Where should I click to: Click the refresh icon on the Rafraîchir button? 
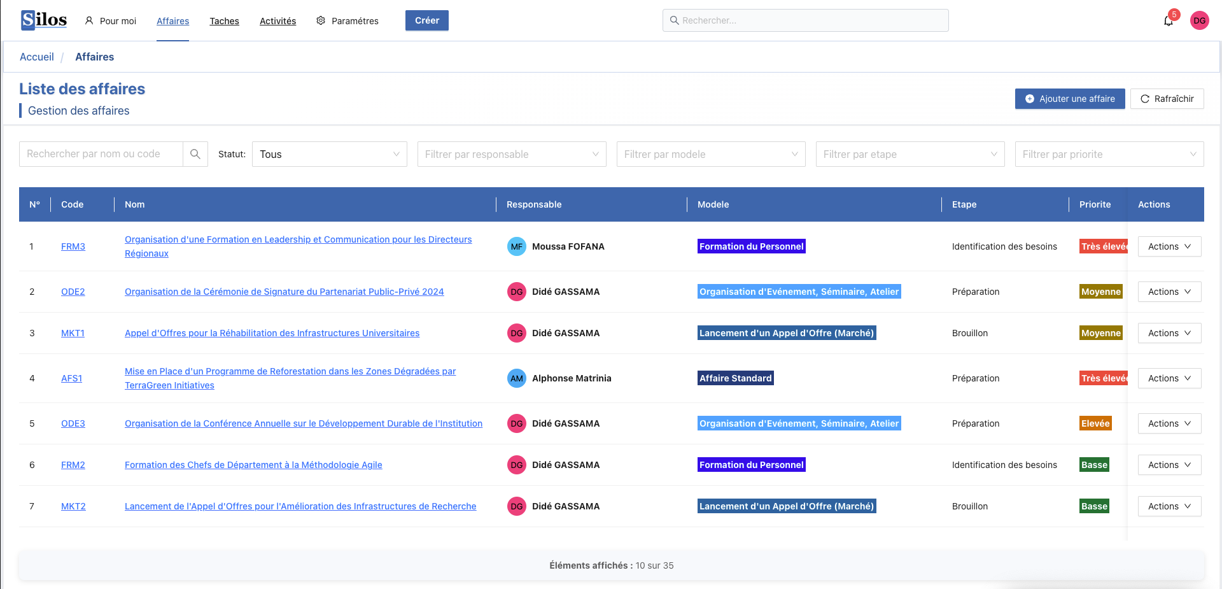coord(1146,99)
